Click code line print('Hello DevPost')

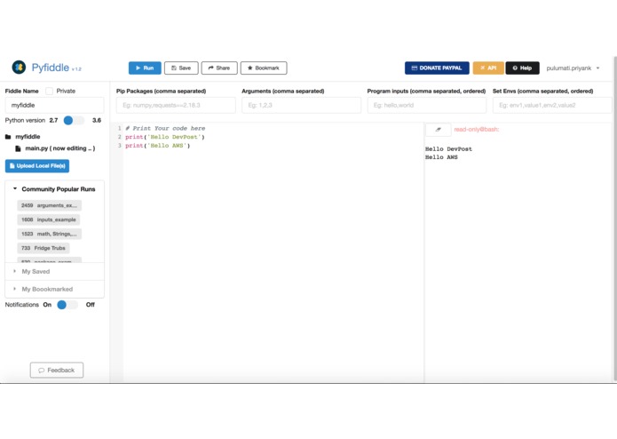[x=165, y=137]
